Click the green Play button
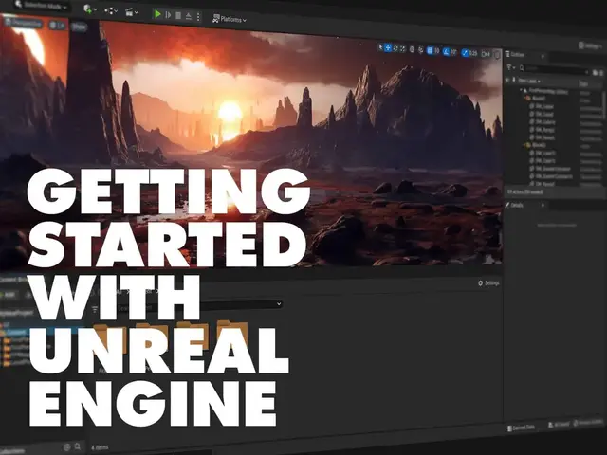Viewport: 607px width, 455px height. pyautogui.click(x=157, y=14)
